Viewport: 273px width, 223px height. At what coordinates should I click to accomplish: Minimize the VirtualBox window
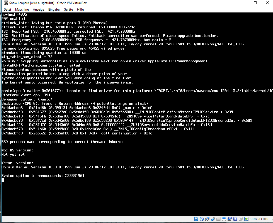(243, 3)
